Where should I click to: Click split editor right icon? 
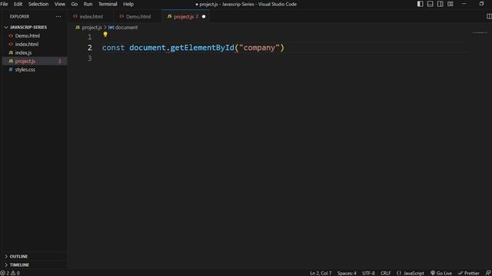click(x=489, y=16)
